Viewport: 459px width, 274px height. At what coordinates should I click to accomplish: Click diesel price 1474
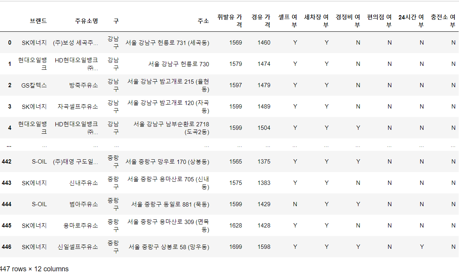tap(264, 64)
